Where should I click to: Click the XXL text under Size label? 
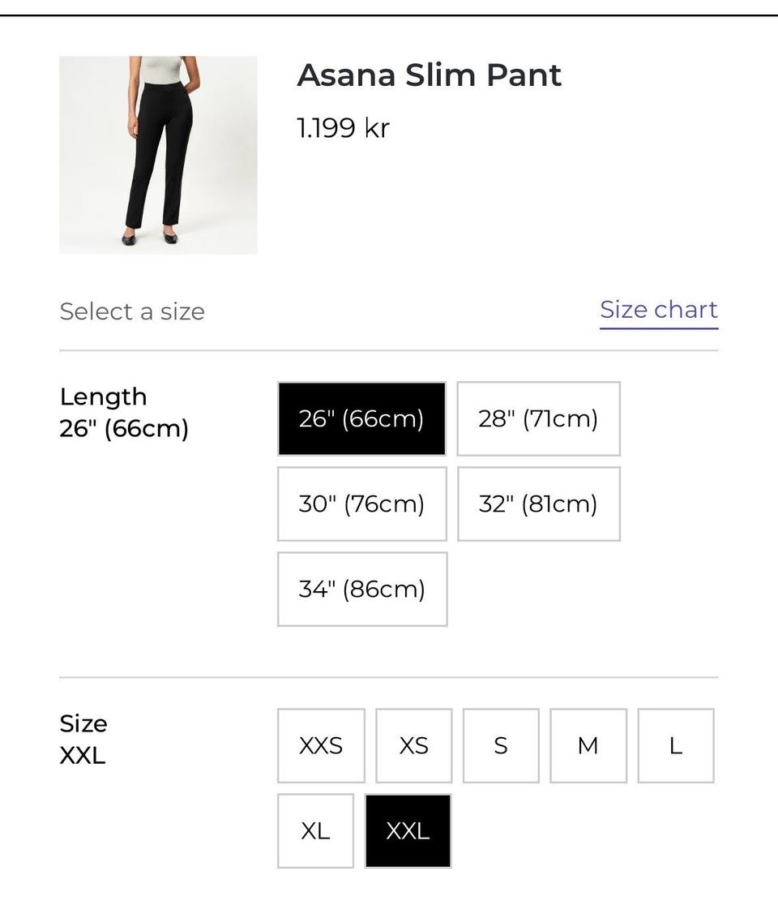pos(83,756)
